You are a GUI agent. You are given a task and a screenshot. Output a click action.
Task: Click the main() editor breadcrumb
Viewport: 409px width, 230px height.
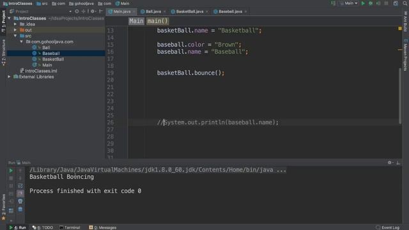tap(157, 21)
